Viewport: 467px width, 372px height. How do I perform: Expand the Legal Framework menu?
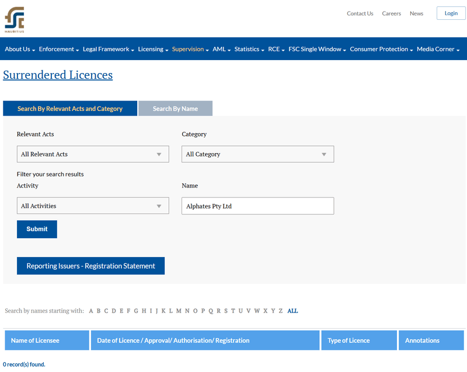click(x=109, y=49)
